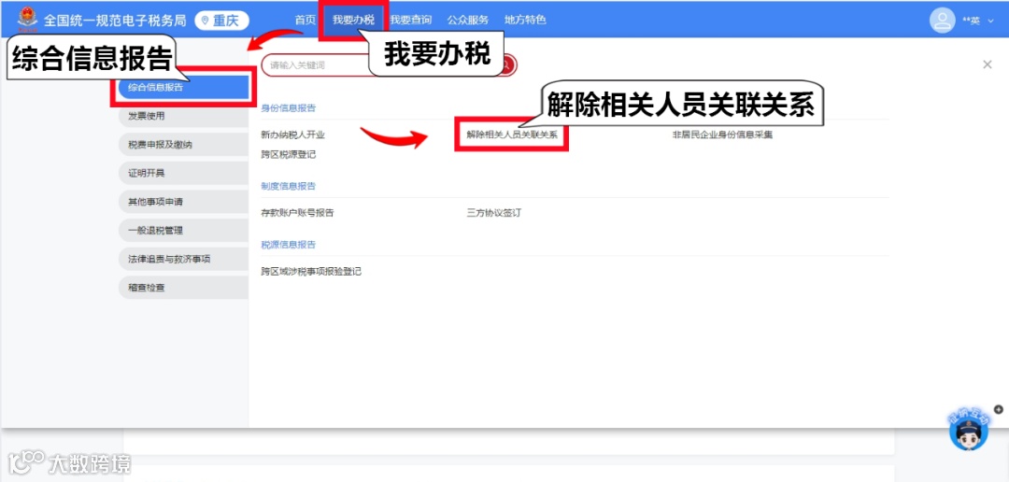This screenshot has width=1009, height=482.
Task: Click the red search magnifier button
Action: (507, 65)
